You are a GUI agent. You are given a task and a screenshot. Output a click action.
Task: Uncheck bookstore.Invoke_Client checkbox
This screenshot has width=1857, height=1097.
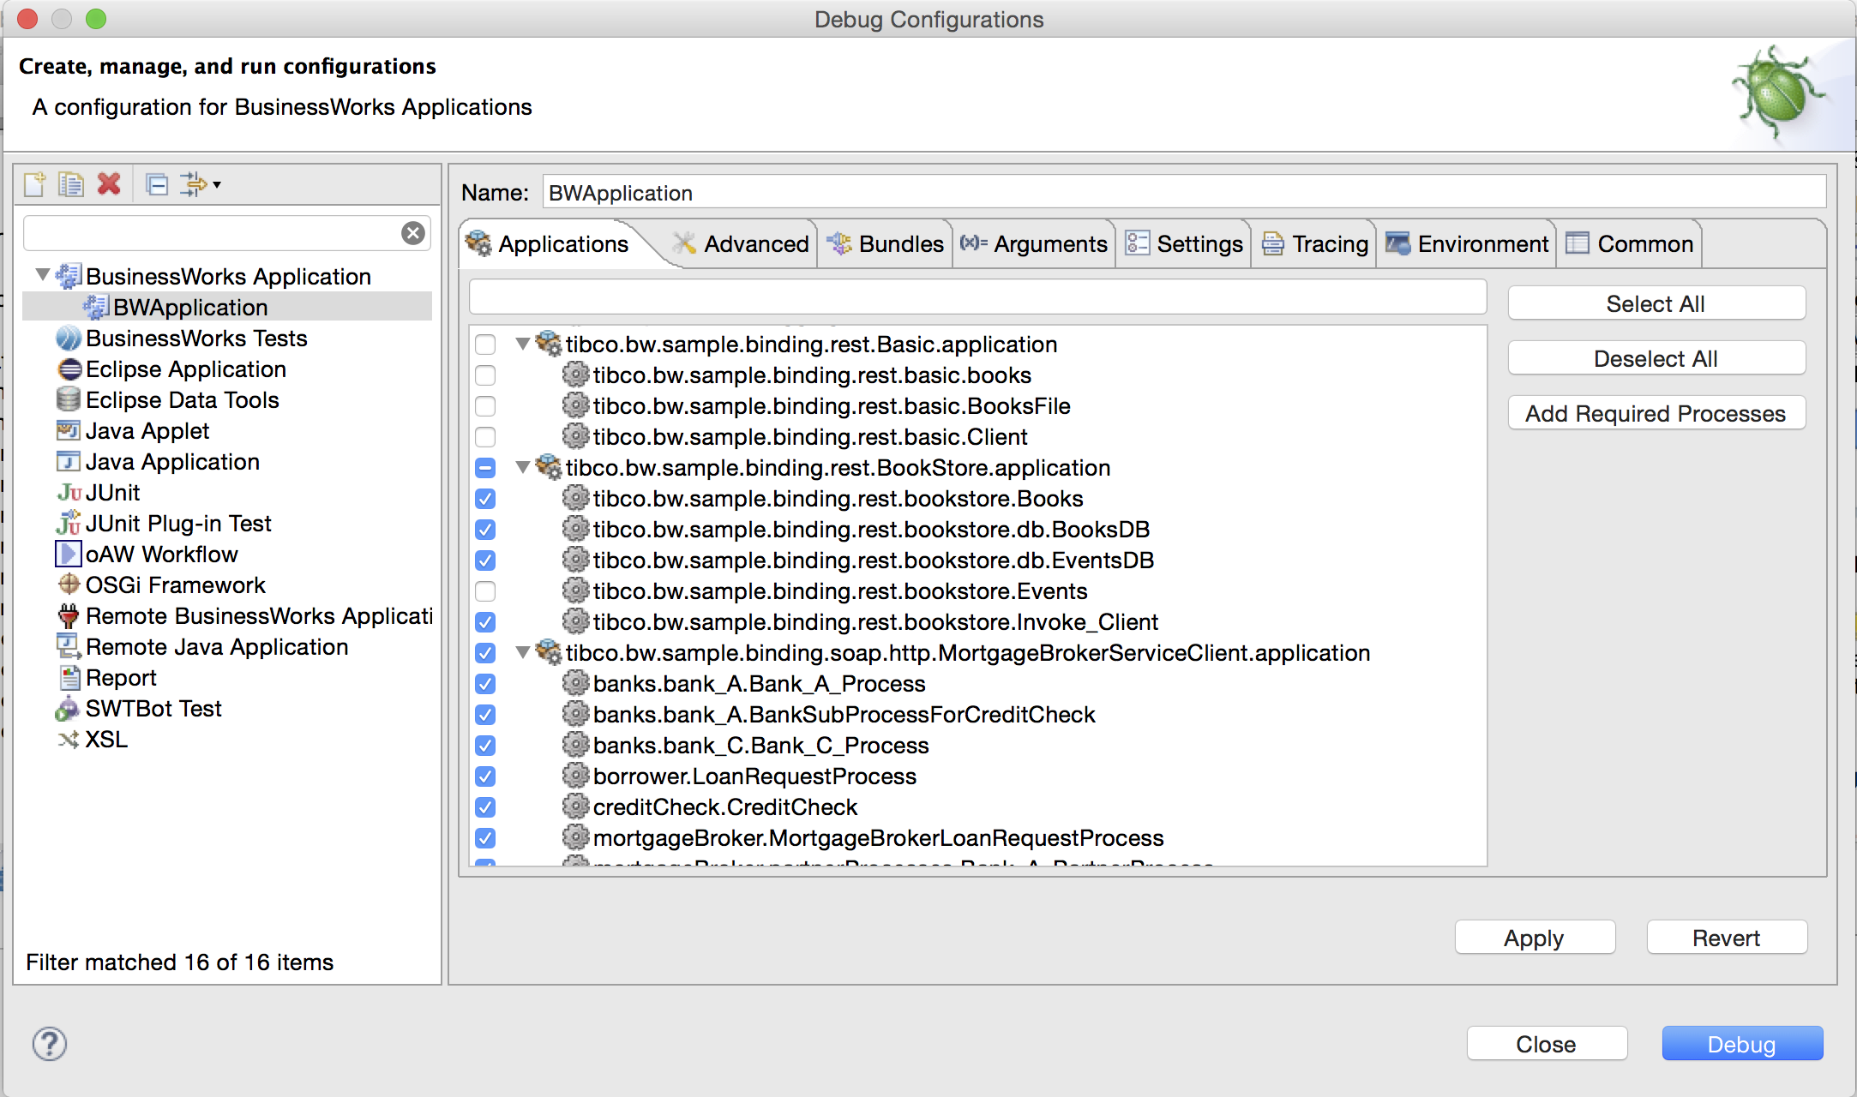[x=485, y=622]
